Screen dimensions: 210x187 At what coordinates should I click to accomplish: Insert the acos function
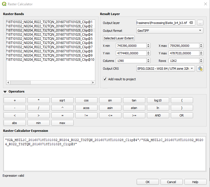[86, 108]
